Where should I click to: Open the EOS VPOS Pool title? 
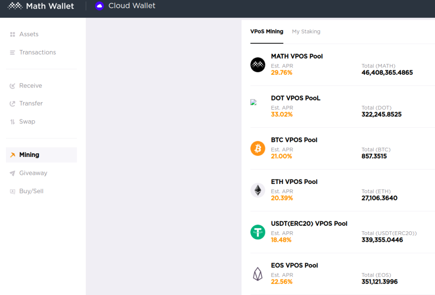[x=294, y=265]
